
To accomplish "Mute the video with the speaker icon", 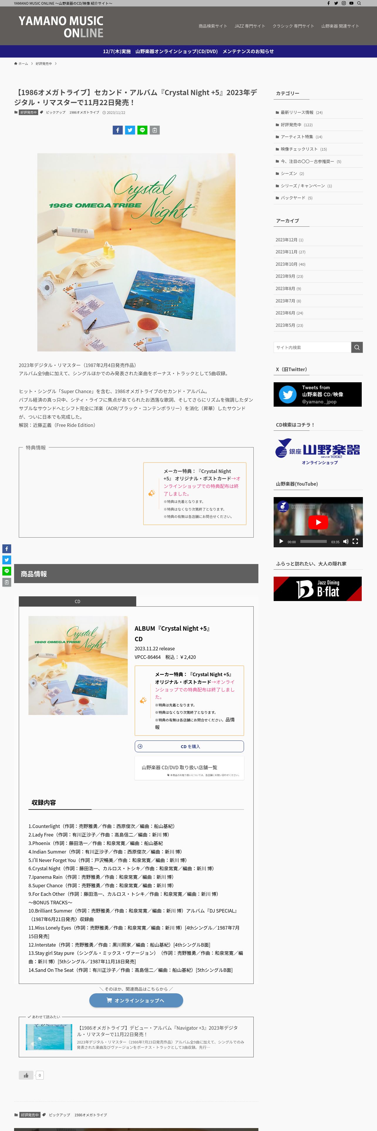I will 346,541.
